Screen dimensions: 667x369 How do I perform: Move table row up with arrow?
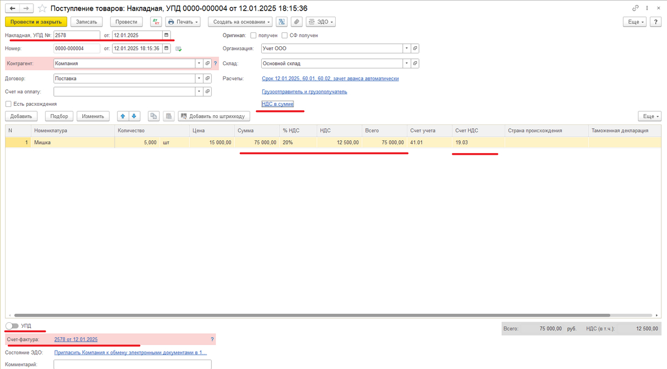(x=123, y=116)
